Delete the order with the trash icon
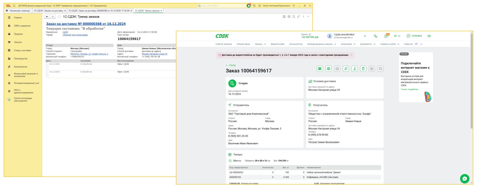This screenshot has width=477, height=188. click(x=363, y=69)
